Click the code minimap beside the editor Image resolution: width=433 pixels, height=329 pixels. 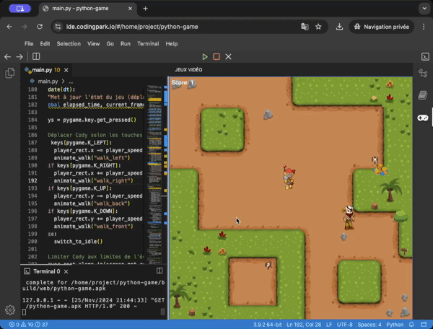coord(155,144)
